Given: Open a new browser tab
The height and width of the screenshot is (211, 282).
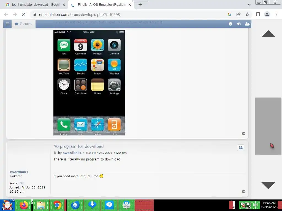Looking at the screenshot, I should pyautogui.click(x=140, y=5).
